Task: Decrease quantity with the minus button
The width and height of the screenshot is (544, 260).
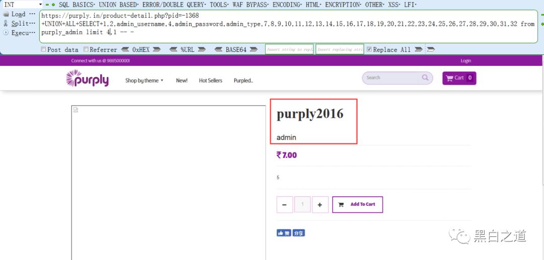Action: pos(285,205)
